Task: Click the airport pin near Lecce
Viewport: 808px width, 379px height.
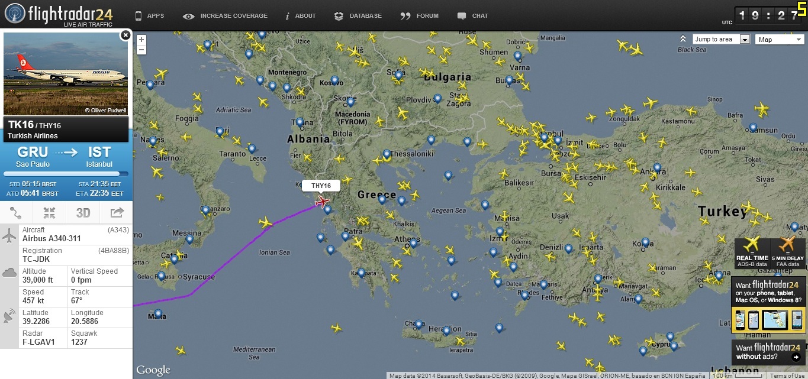Action: pos(252,148)
